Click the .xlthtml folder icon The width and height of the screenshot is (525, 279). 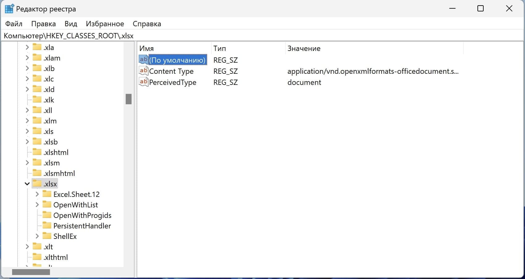(37, 257)
